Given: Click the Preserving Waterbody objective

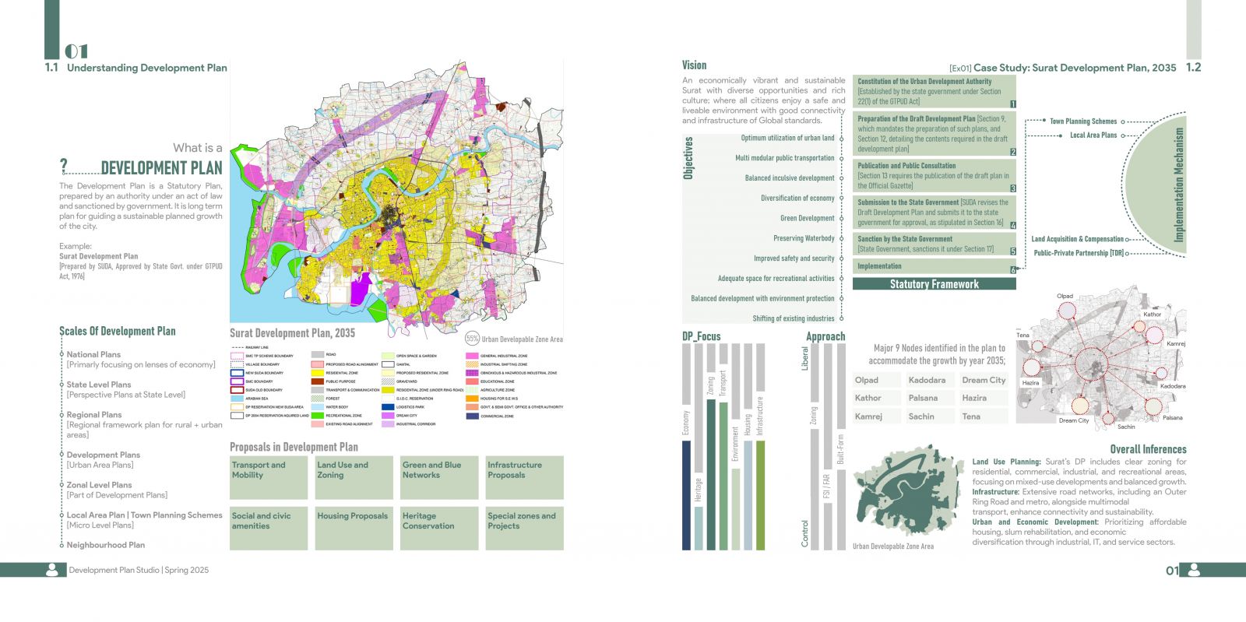Looking at the screenshot, I should [804, 238].
